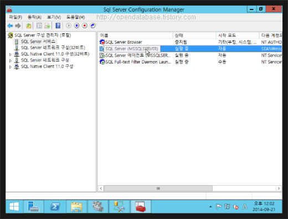Click the Pause Service toolbar icon
288x219 pixels.
[x=76, y=26]
